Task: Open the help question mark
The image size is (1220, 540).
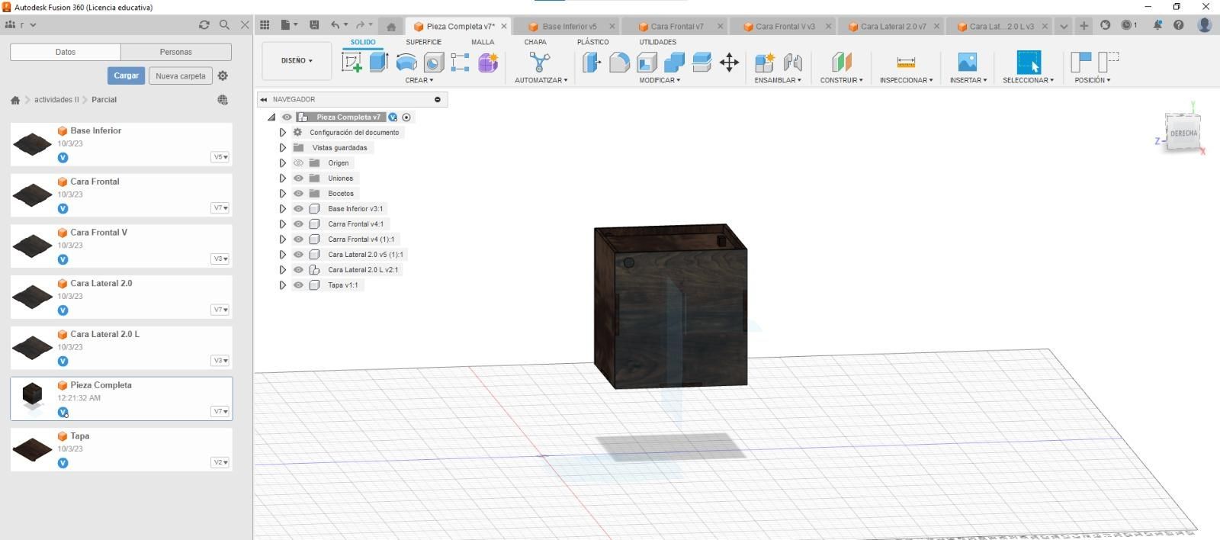Action: (1179, 25)
